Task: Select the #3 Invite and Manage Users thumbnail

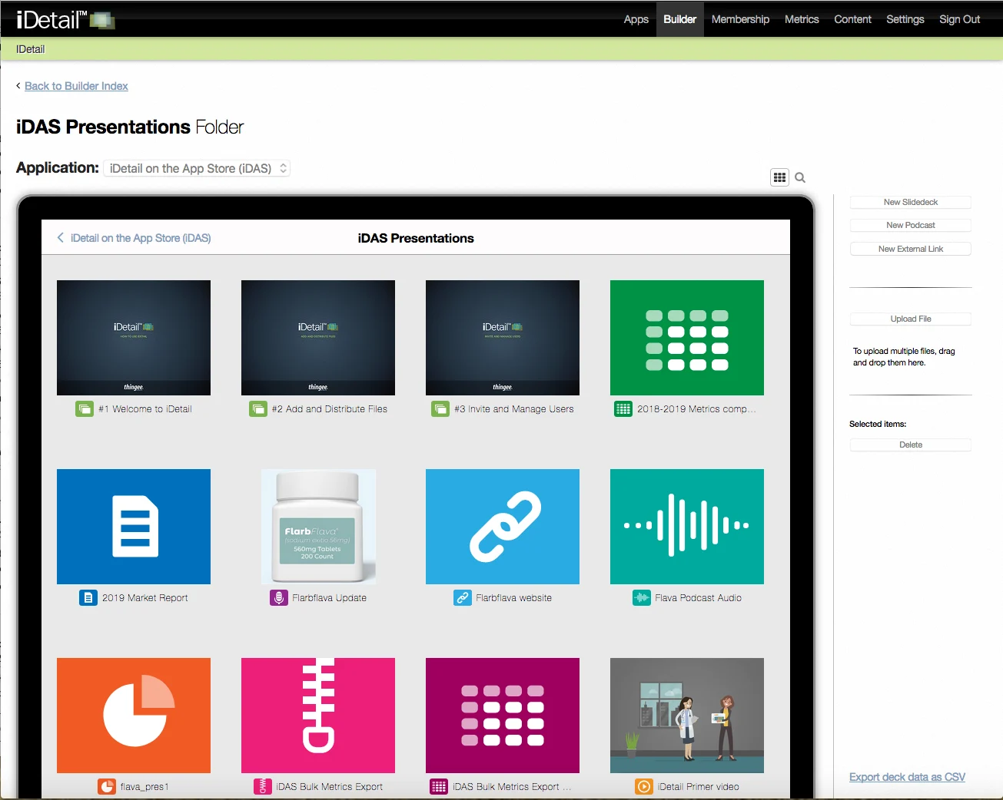Action: pos(503,338)
